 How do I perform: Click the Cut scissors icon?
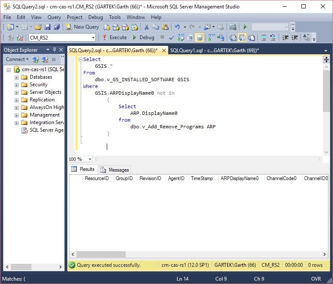tap(146, 27)
